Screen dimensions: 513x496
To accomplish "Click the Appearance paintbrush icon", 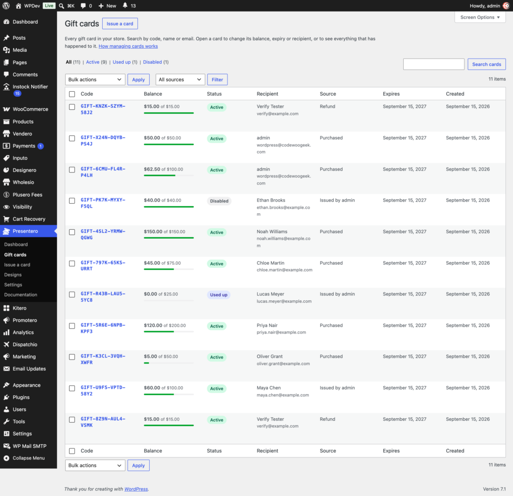I will pyautogui.click(x=6, y=385).
